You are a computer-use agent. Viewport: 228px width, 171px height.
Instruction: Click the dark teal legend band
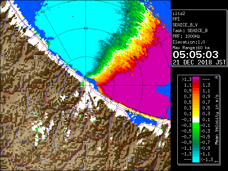coord(196,147)
